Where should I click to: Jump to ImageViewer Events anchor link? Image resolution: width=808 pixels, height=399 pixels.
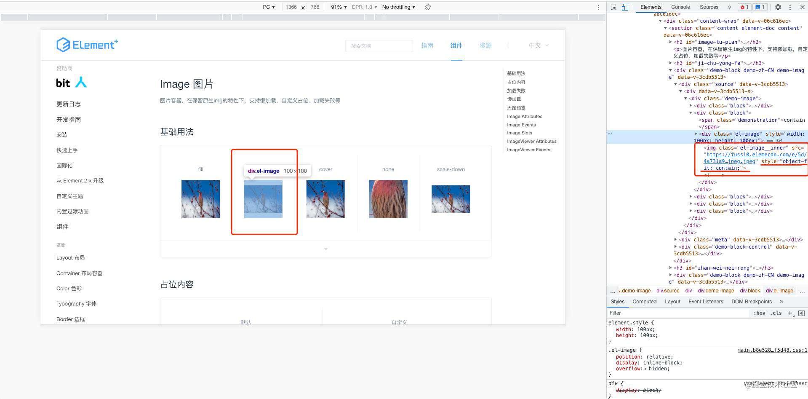528,150
